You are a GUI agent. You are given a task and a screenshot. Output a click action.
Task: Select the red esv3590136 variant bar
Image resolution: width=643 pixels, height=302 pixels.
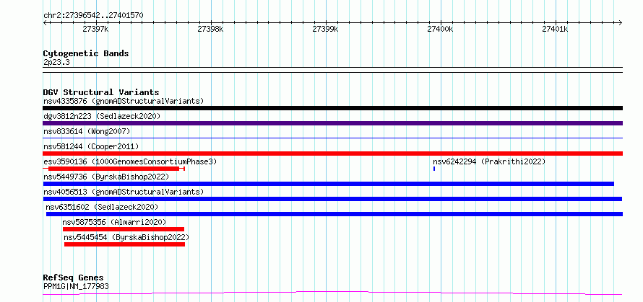coord(114,169)
